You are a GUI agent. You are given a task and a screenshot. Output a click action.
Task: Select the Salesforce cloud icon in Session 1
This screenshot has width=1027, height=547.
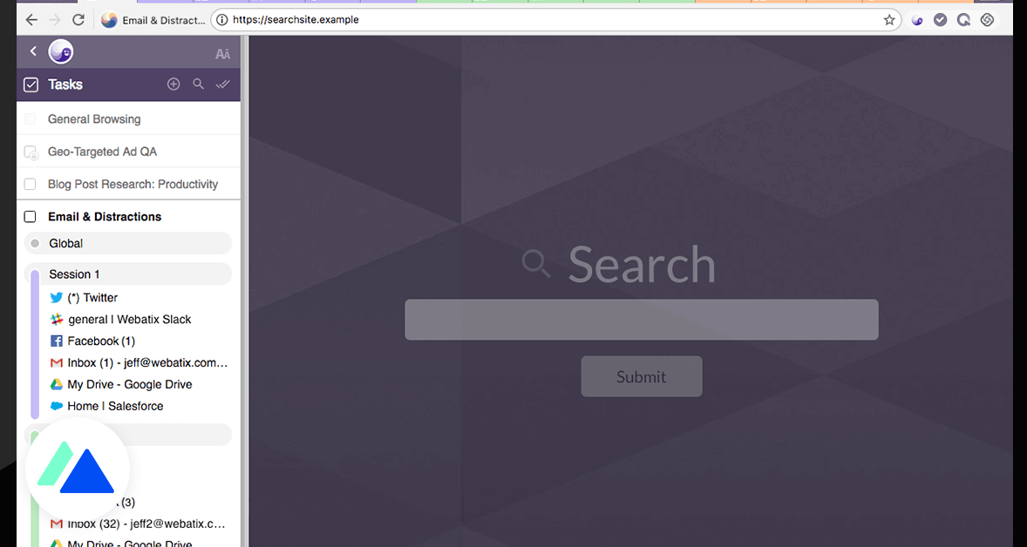coord(56,406)
